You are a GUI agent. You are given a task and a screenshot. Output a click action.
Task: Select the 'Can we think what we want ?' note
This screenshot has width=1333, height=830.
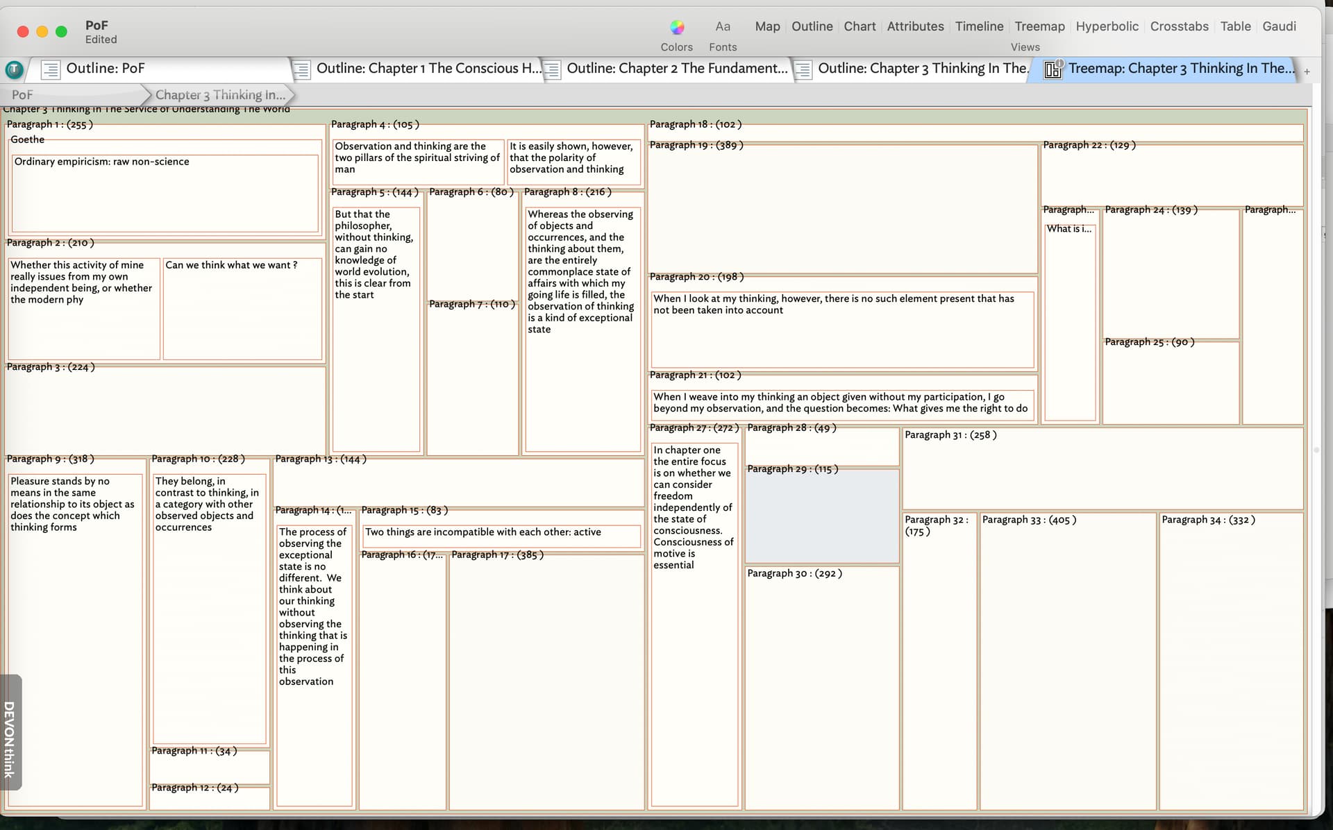click(242, 309)
